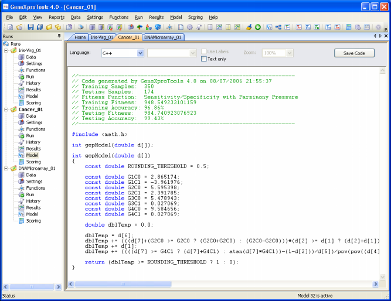The height and width of the screenshot is (301, 391).
Task: Click the code horizontal scrollbar thumb
Action: 123,284
